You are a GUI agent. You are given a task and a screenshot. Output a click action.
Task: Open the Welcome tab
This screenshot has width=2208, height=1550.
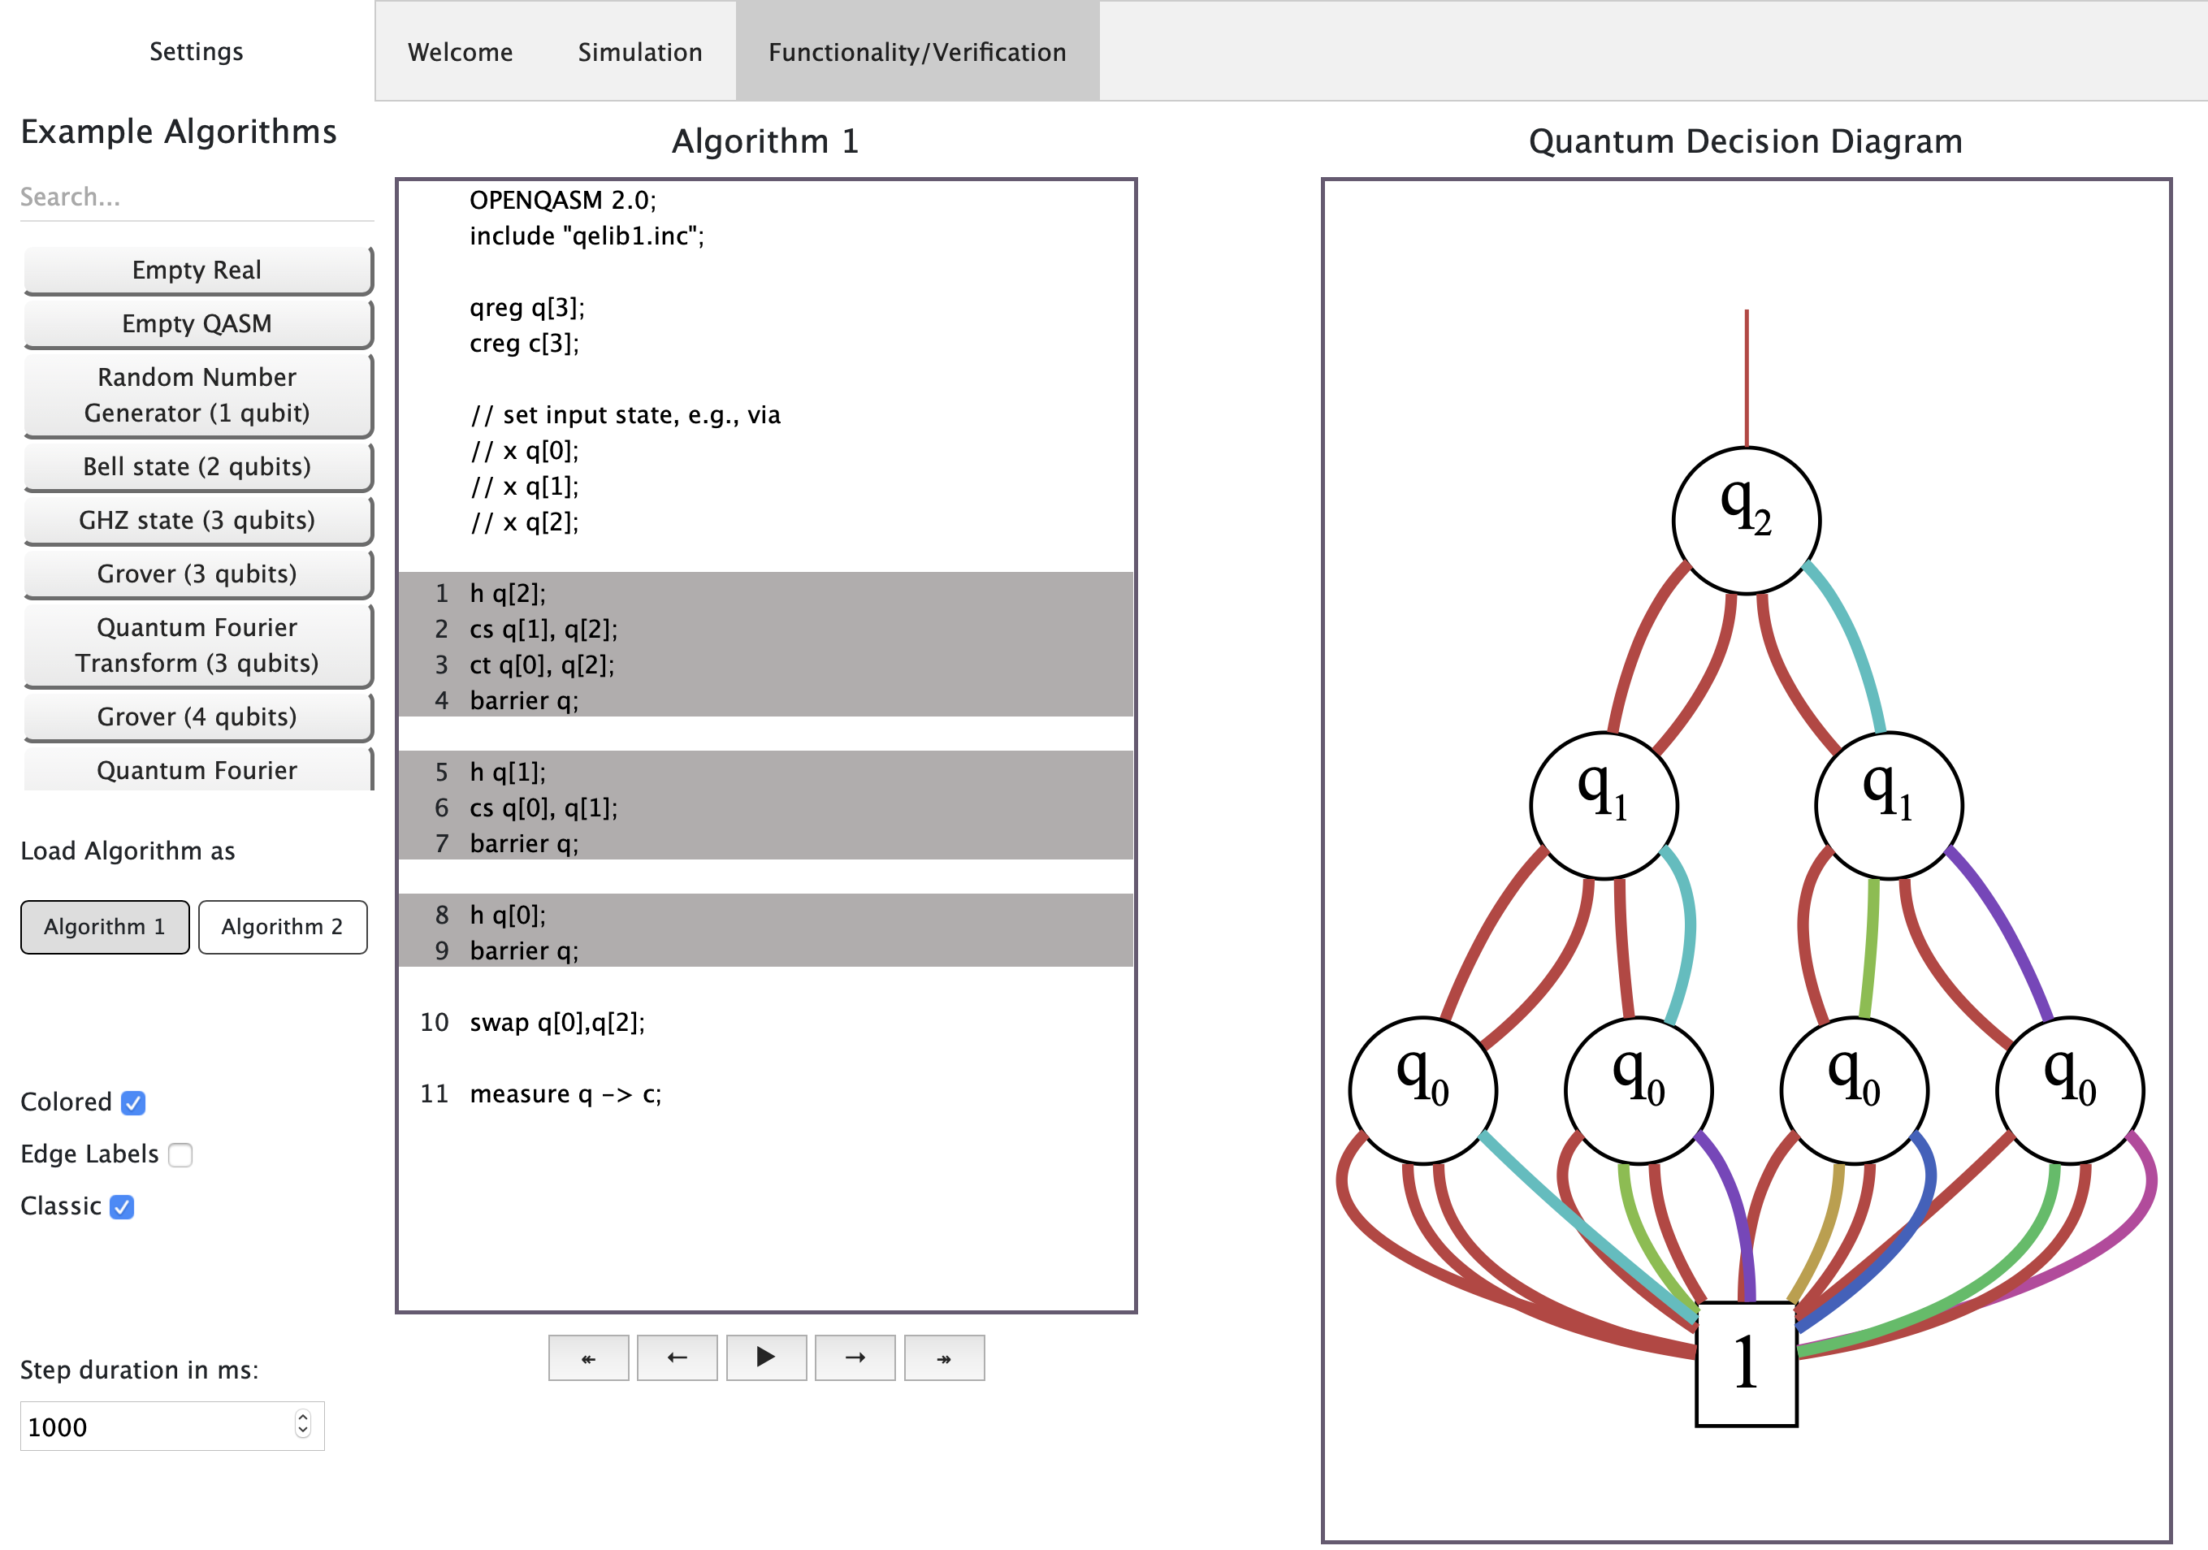460,52
